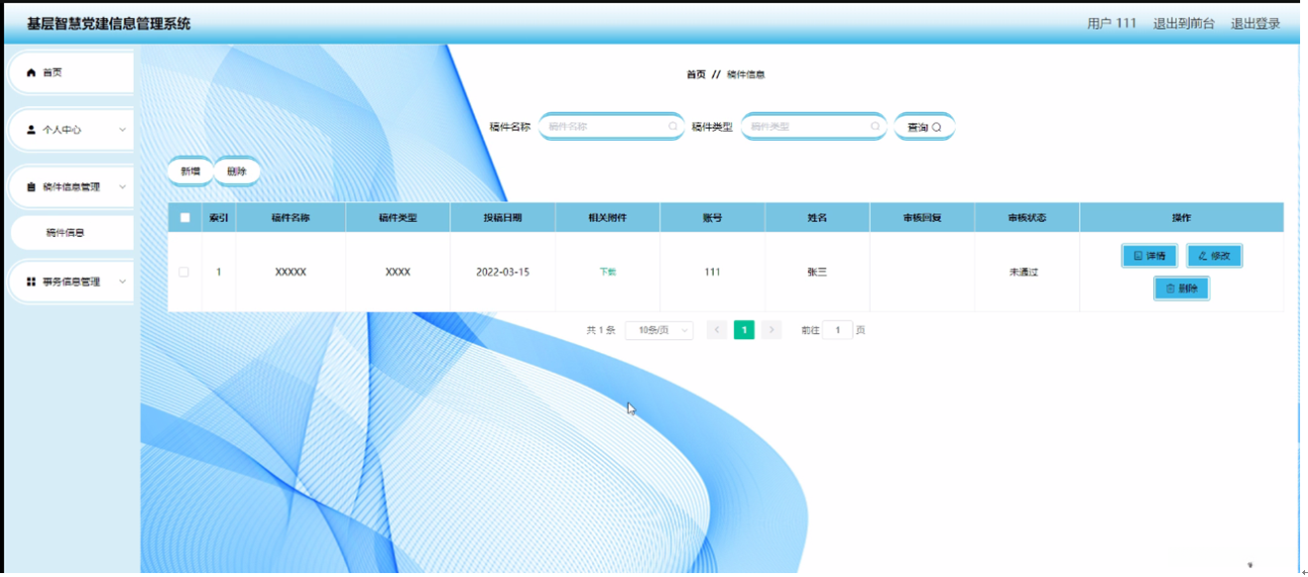Click the XXXXX manuscript name cell
The width and height of the screenshot is (1308, 577).
(x=291, y=272)
